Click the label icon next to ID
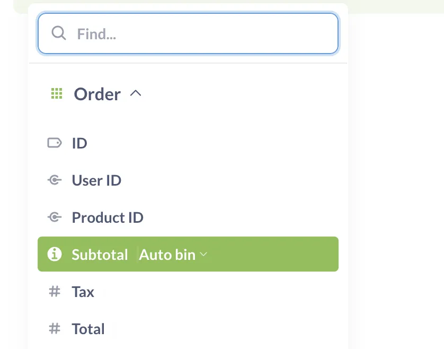444x349 pixels. [54, 143]
